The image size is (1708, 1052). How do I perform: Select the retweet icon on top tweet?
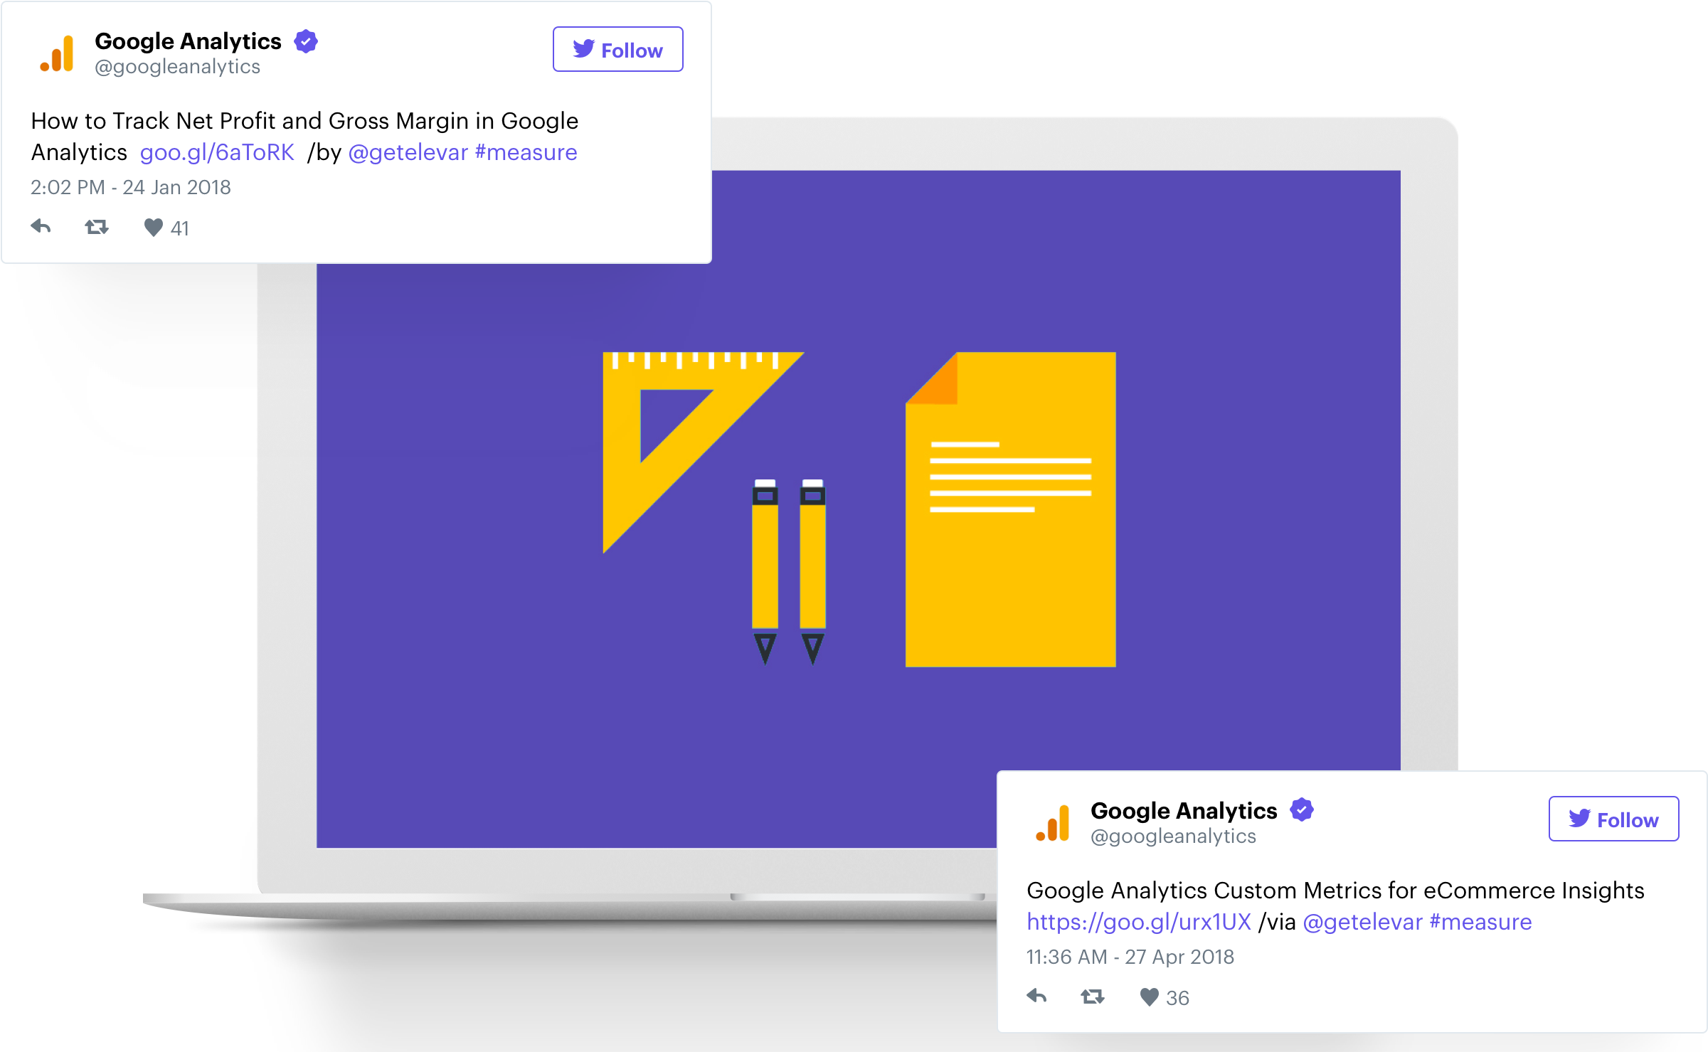coord(96,226)
